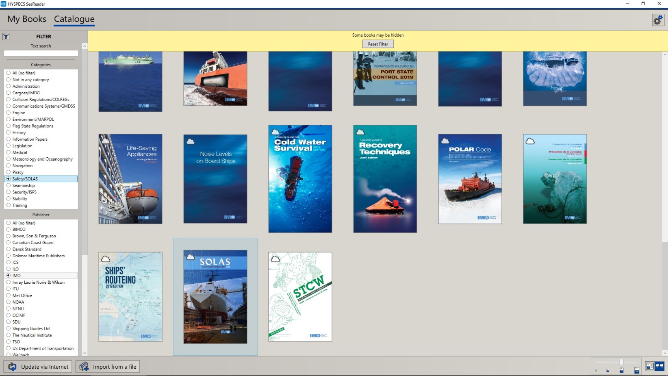Click catalogue scrollbar down arrow
The width and height of the screenshot is (668, 376).
coord(665,353)
